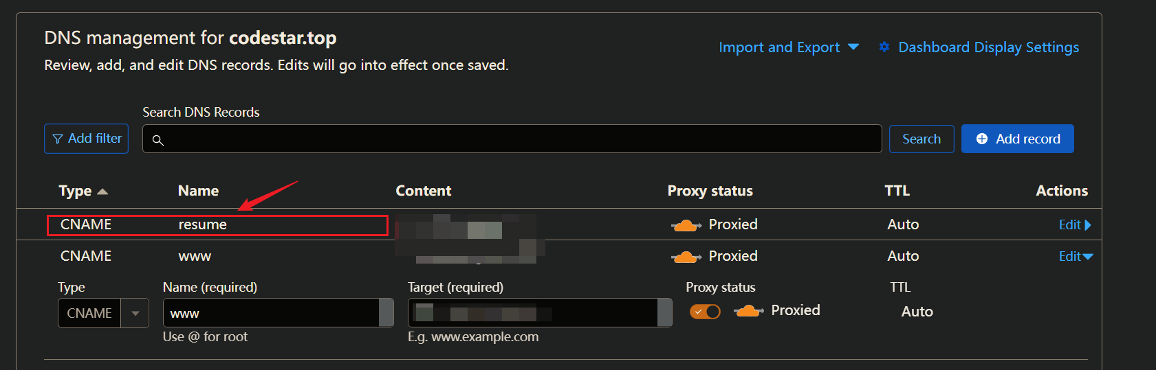Click the Proxy status column header

pyautogui.click(x=710, y=191)
